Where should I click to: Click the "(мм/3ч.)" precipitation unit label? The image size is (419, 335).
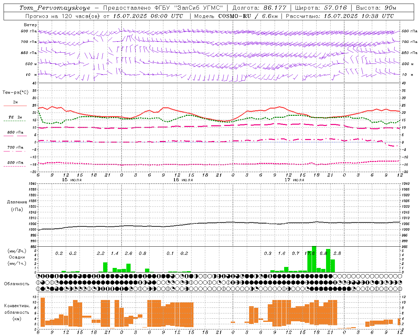point(17,251)
